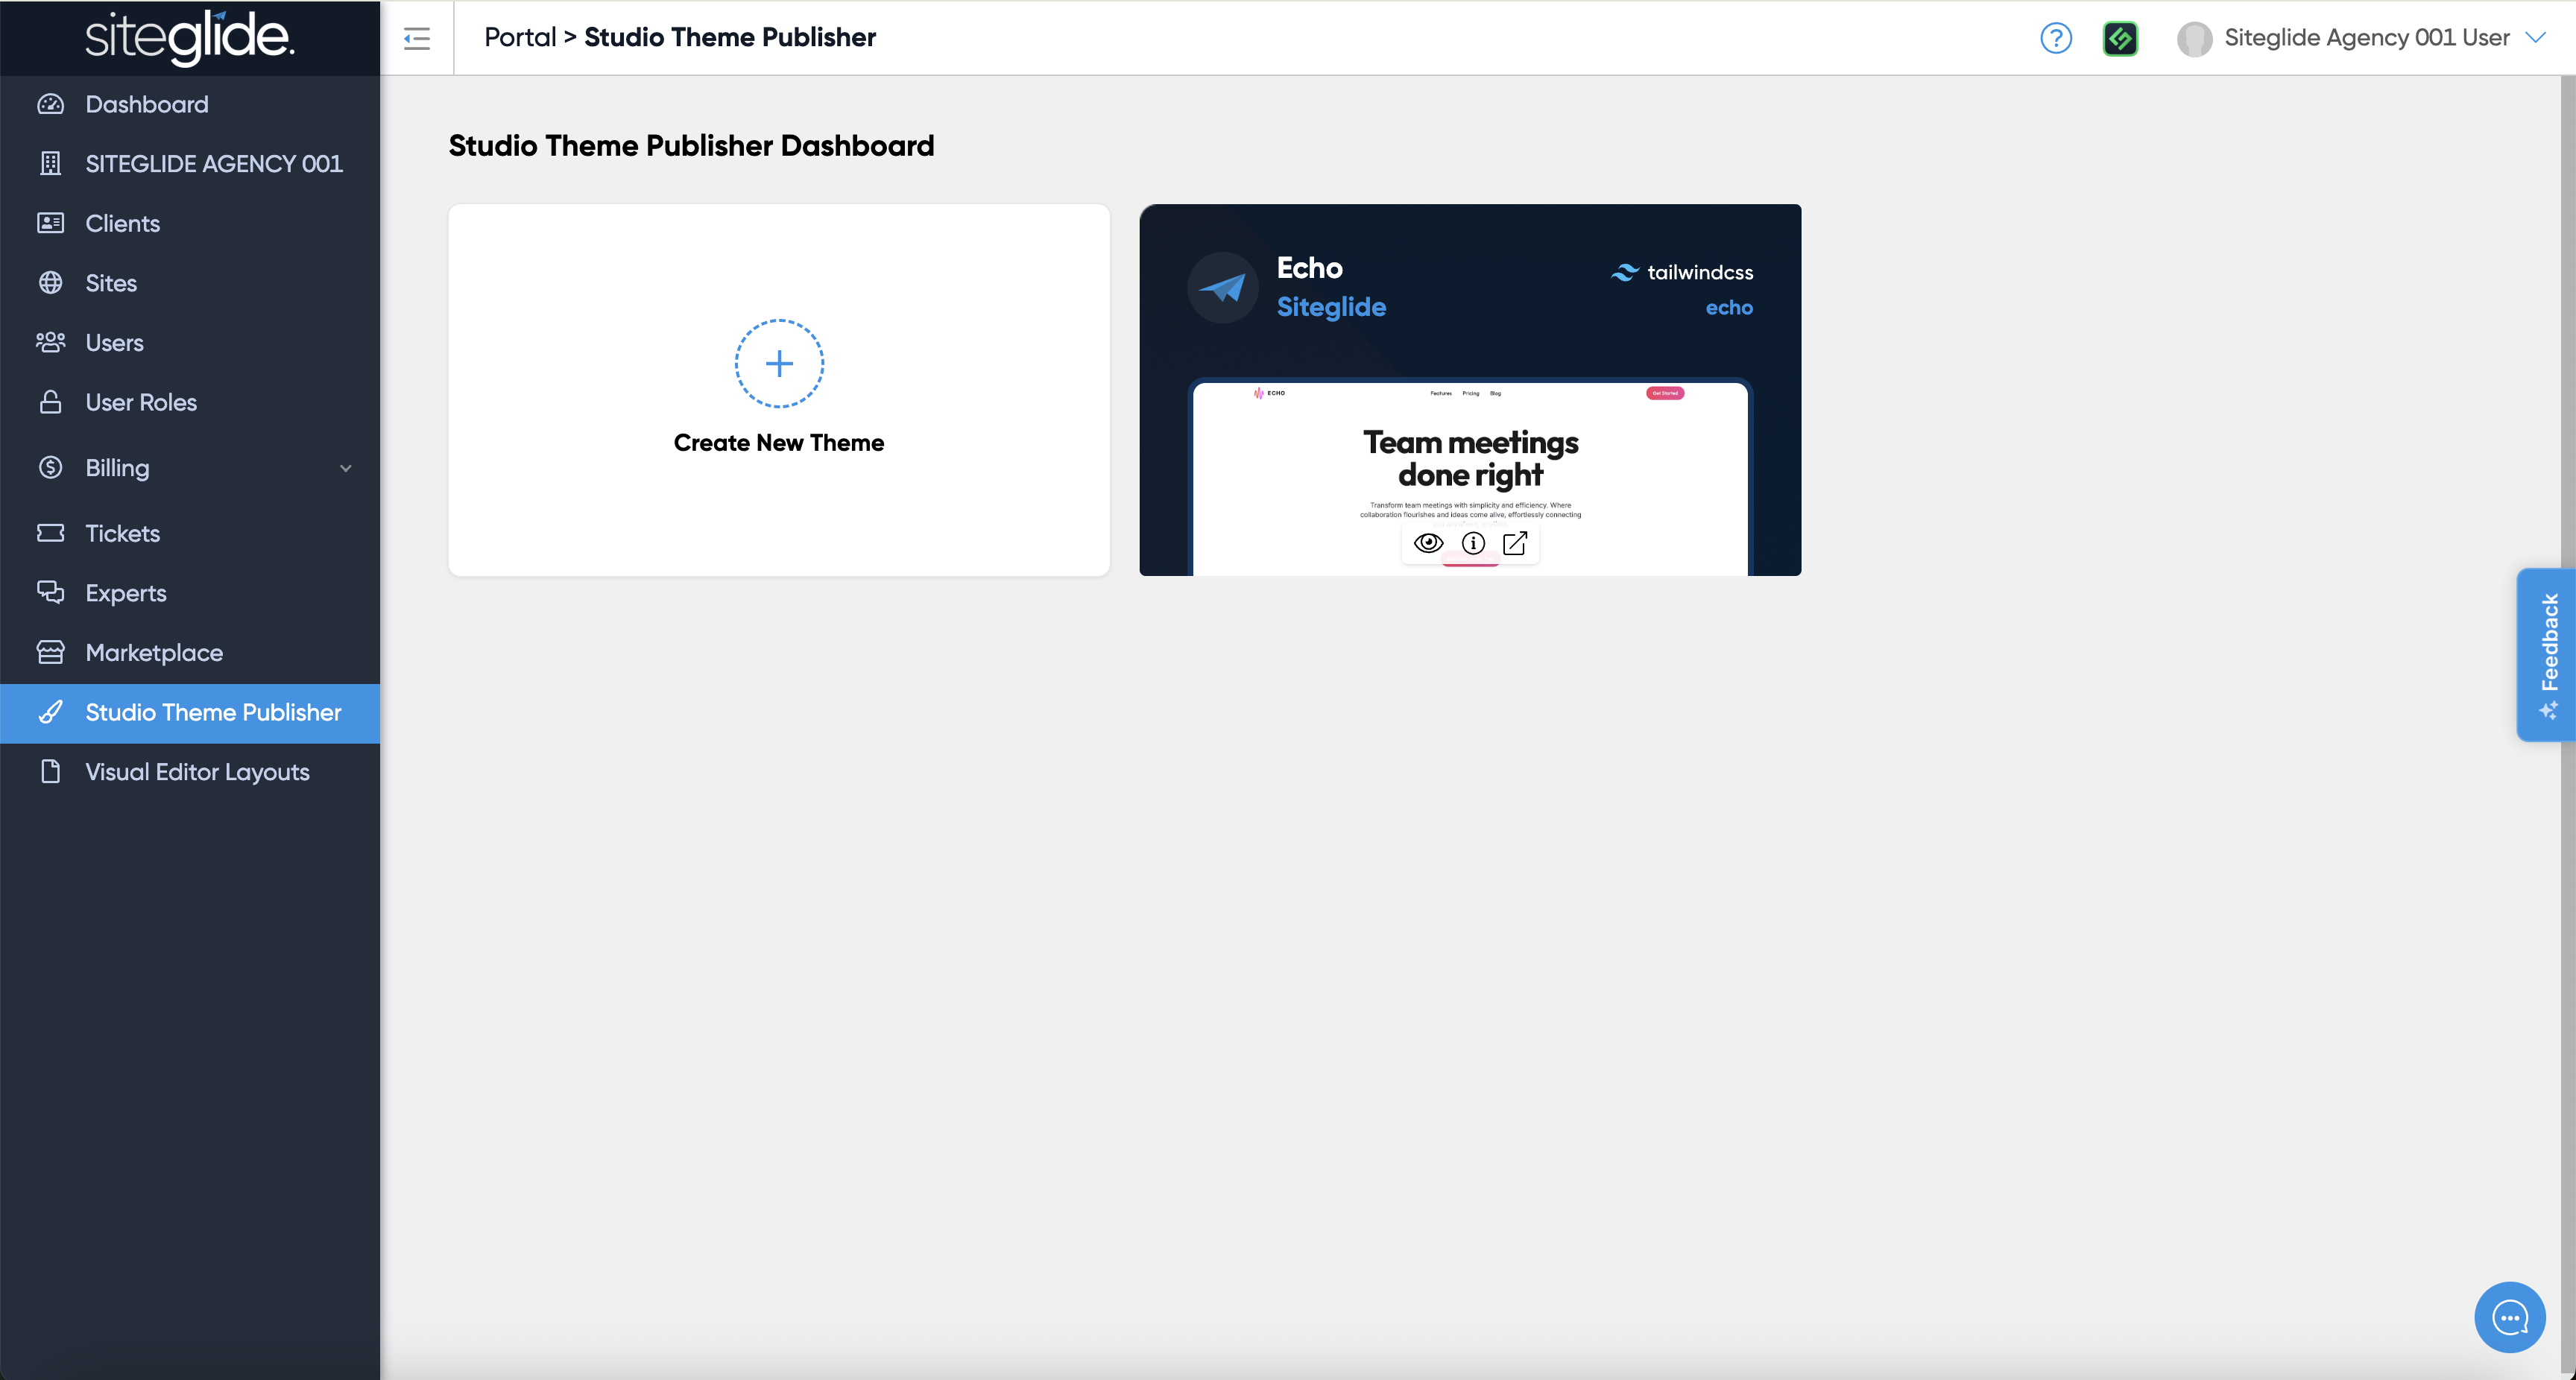Open Visual Editor Layouts menu item
2576x1380 pixels.
(x=197, y=772)
